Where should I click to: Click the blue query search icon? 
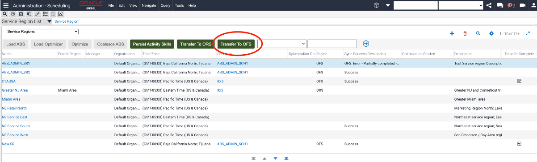478,33
